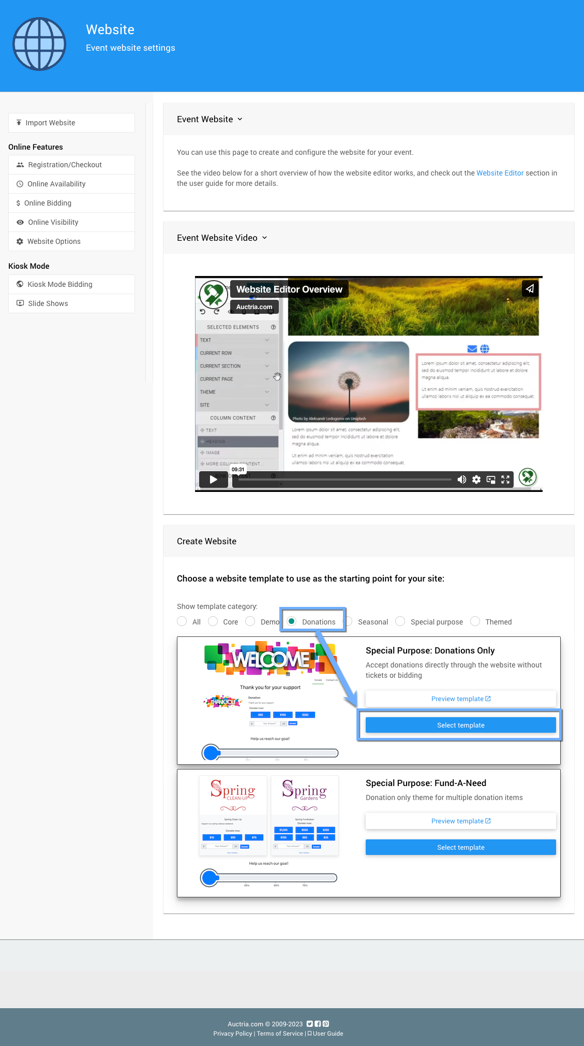Open the Twitter icon in the footer

coord(309,1024)
